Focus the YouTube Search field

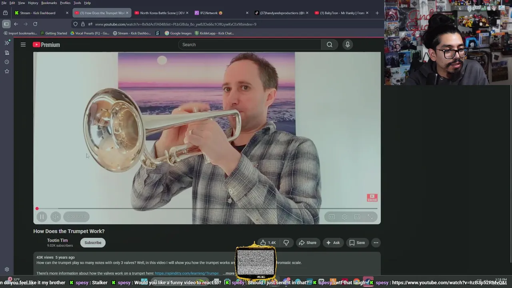tap(250, 45)
